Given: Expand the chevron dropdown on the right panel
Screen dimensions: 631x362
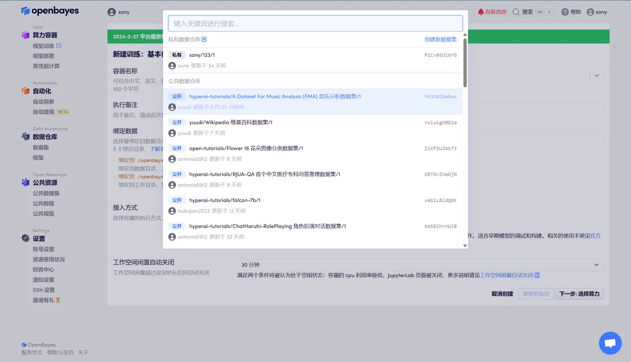Looking at the screenshot, I should 596,75.
